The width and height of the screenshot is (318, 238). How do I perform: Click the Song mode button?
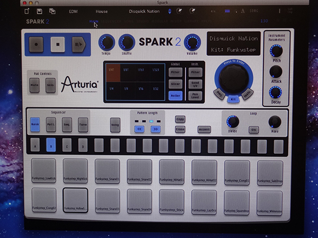pos(115,125)
